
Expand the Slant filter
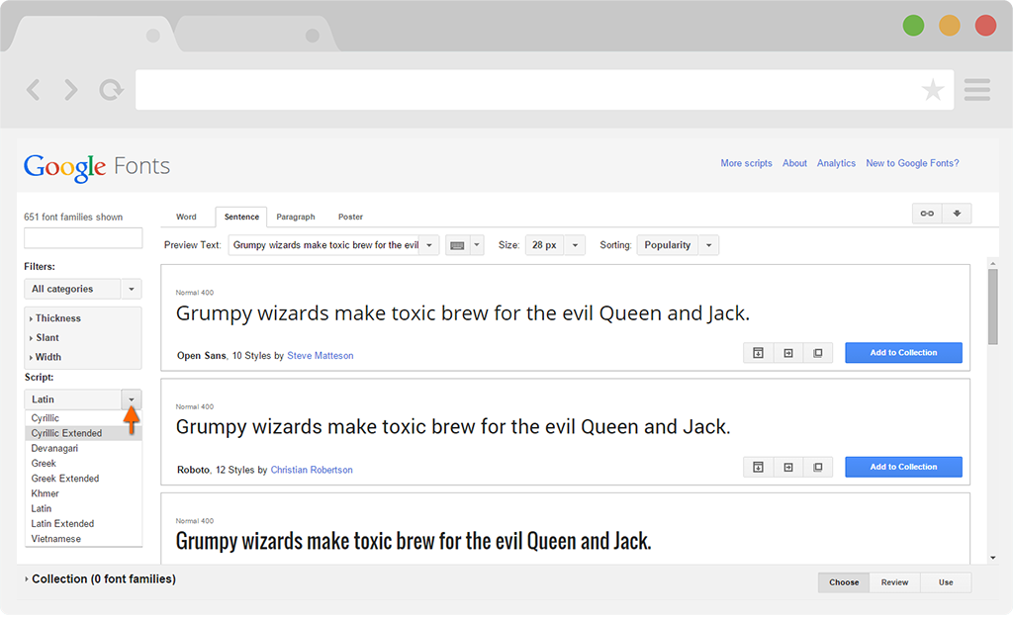coord(44,337)
